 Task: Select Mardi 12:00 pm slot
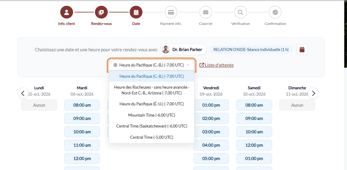(x=82, y=158)
